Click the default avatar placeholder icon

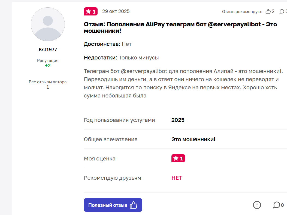[48, 24]
